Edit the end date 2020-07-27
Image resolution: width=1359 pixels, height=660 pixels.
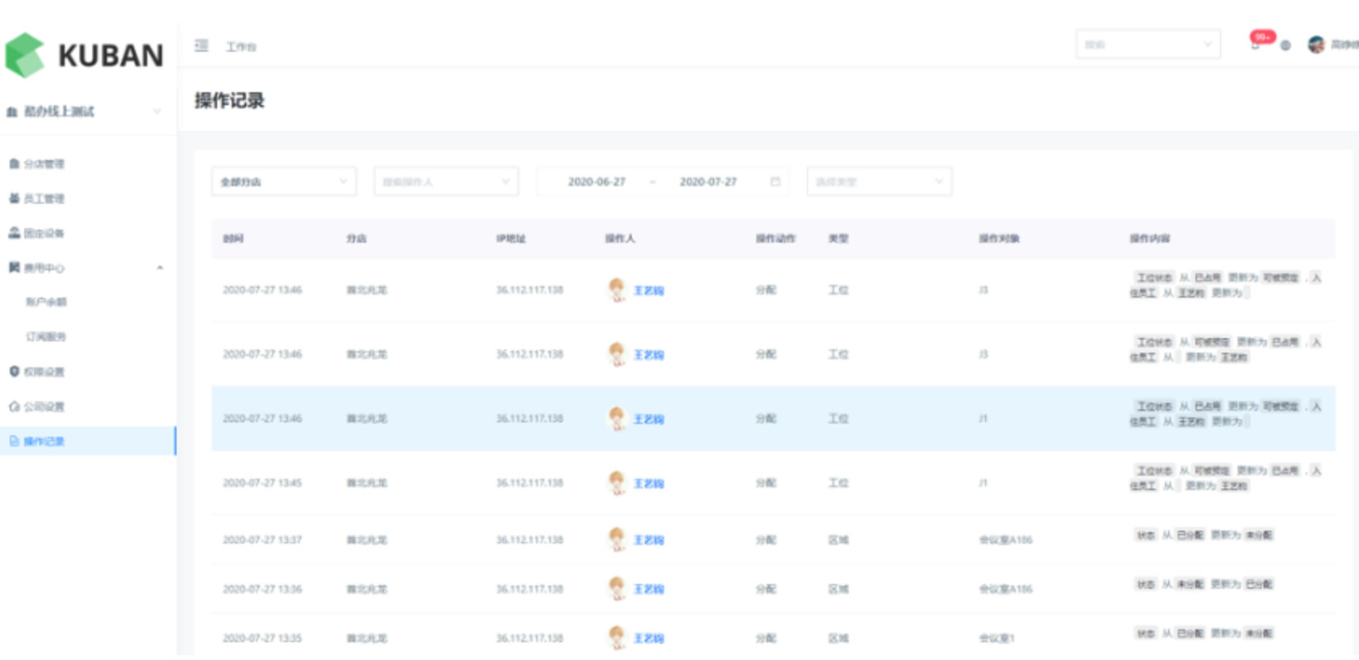pyautogui.click(x=708, y=182)
